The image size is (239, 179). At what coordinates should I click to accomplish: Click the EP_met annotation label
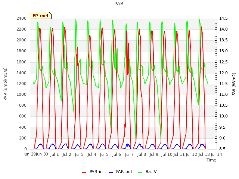pyautogui.click(x=41, y=16)
